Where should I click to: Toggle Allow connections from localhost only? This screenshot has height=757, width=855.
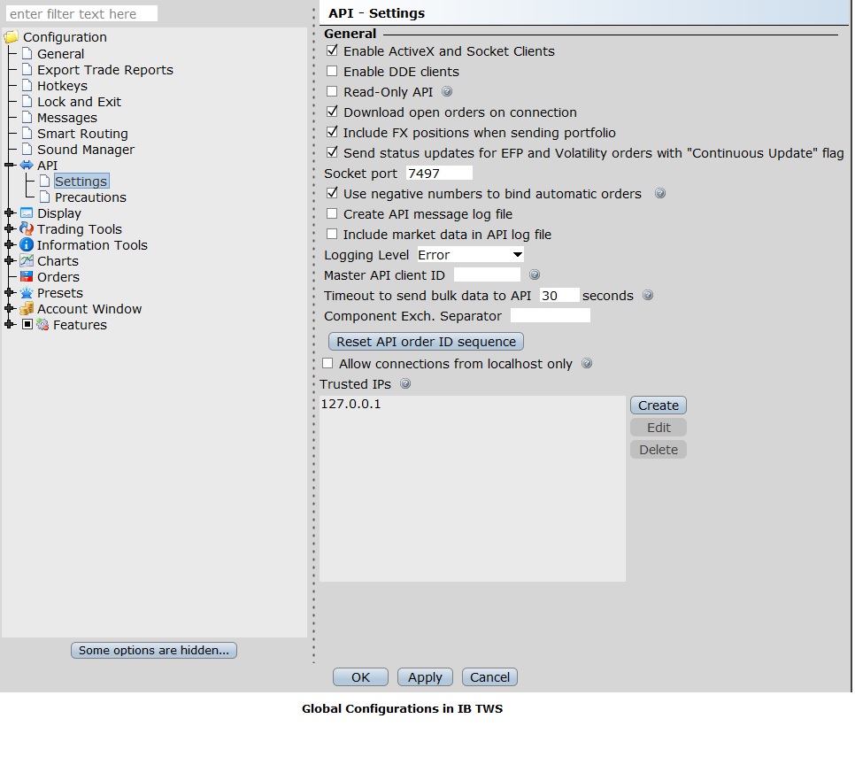coord(327,363)
